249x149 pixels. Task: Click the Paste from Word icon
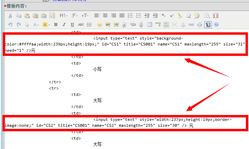point(44,16)
